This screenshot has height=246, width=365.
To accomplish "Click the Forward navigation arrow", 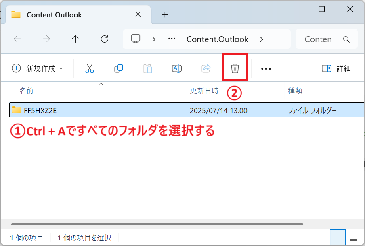I will point(46,39).
